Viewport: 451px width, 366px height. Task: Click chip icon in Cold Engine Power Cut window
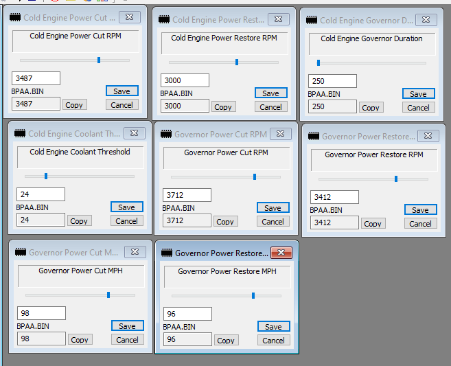coord(15,17)
